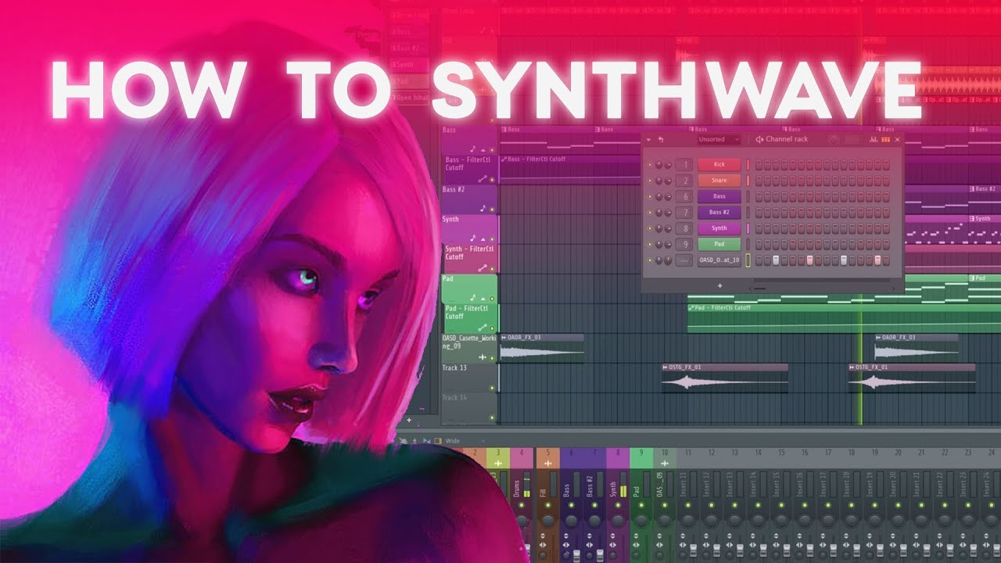Select the first OAOR_FX_03 audio clip

click(541, 348)
